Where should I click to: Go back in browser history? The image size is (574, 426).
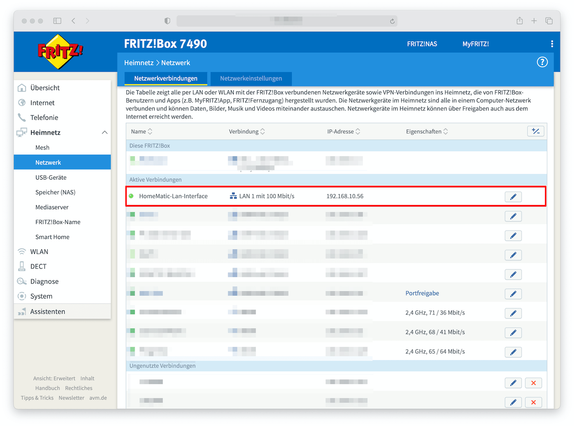coord(73,21)
